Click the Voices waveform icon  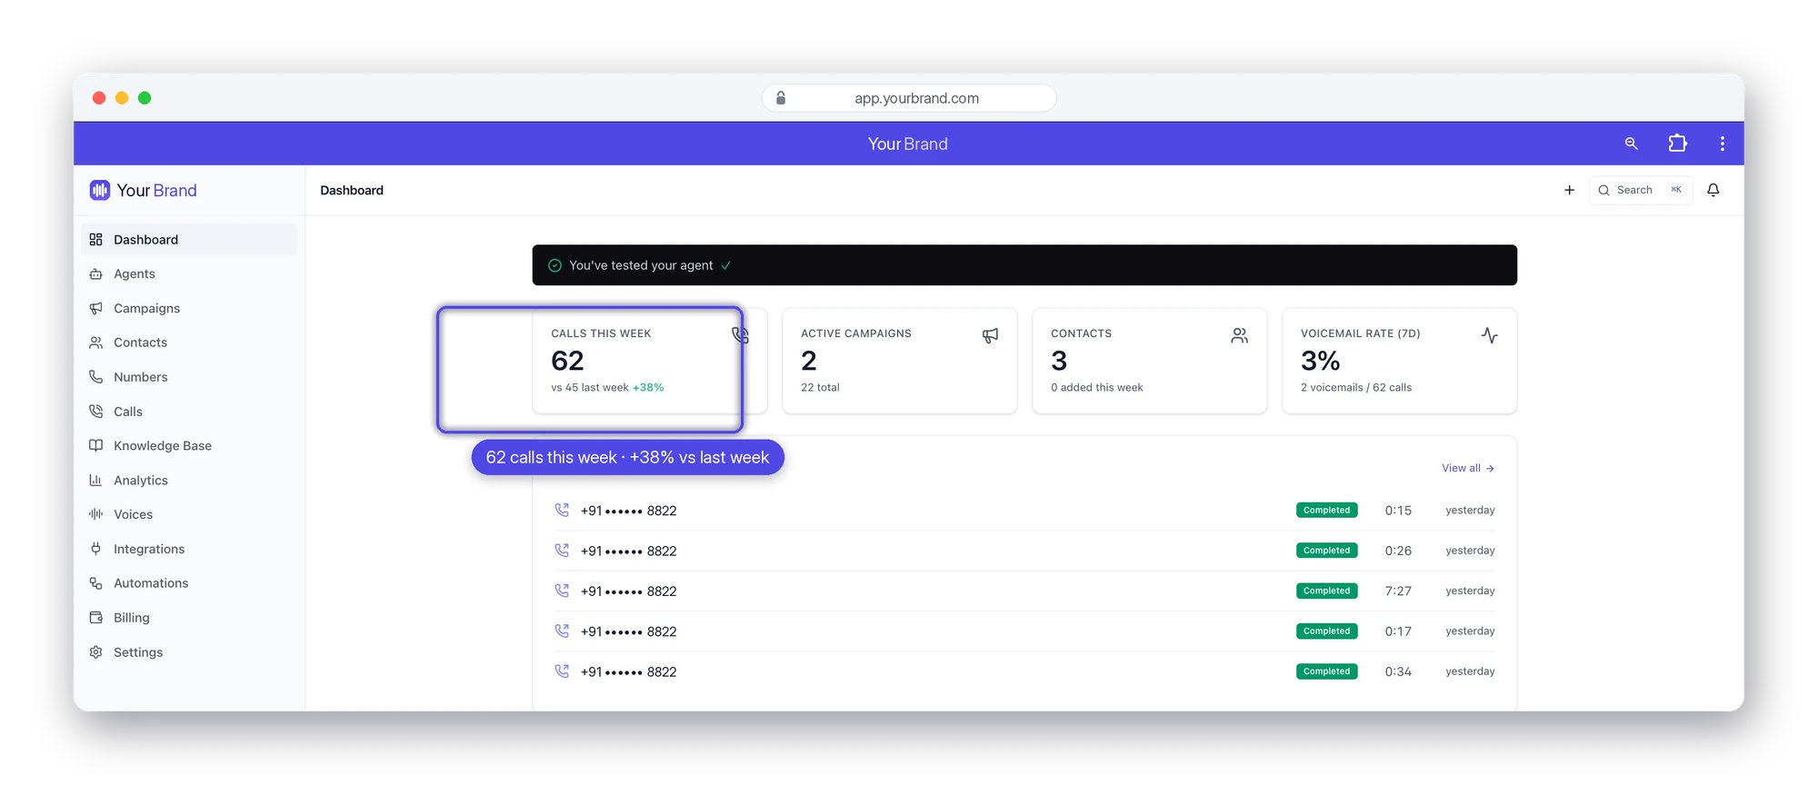(95, 514)
